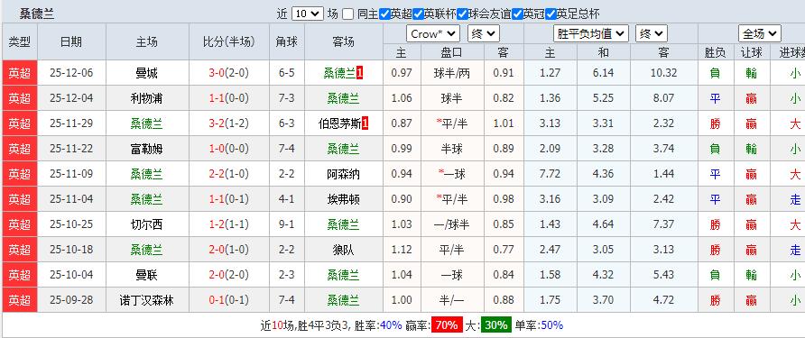The image size is (805, 338).
Task: Click the 曼城 home team link
Action: click(x=147, y=73)
